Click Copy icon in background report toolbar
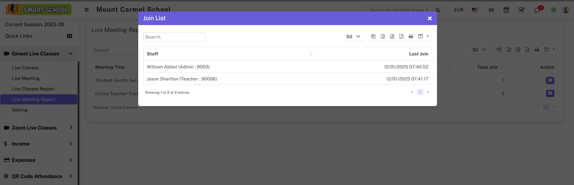The height and width of the screenshot is (185, 574). click(x=499, y=49)
